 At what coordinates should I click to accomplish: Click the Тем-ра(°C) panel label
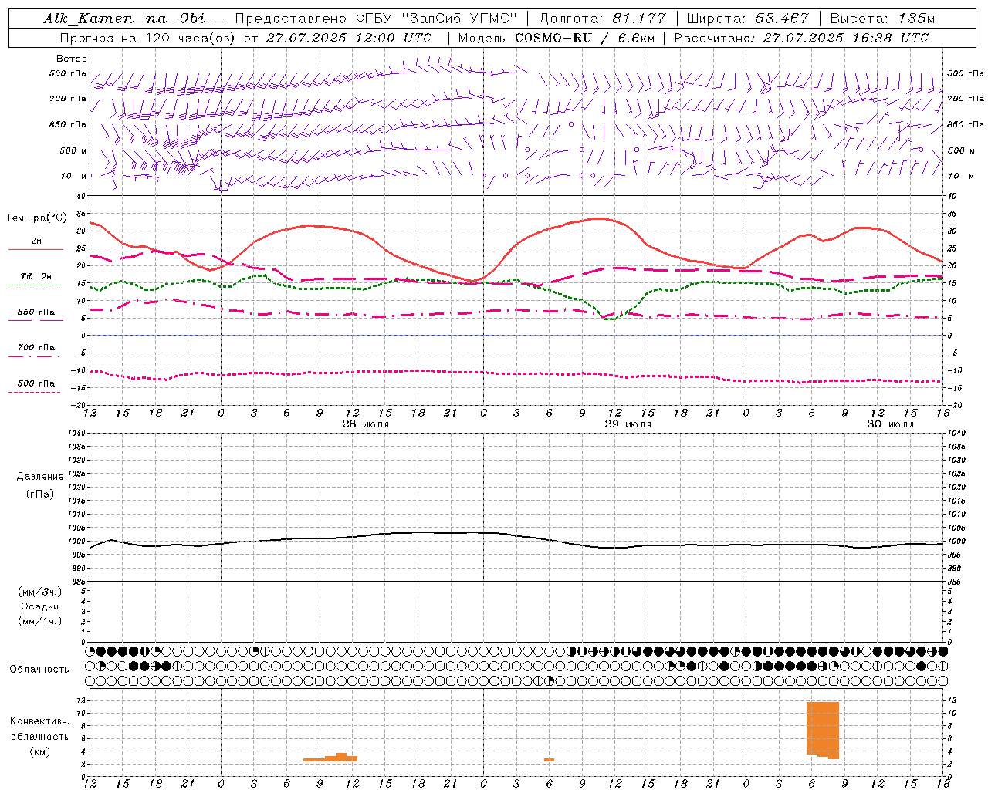(36, 218)
